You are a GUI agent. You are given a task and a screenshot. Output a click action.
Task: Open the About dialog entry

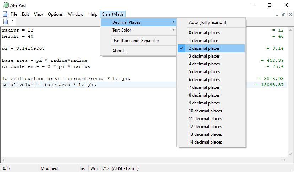120,51
